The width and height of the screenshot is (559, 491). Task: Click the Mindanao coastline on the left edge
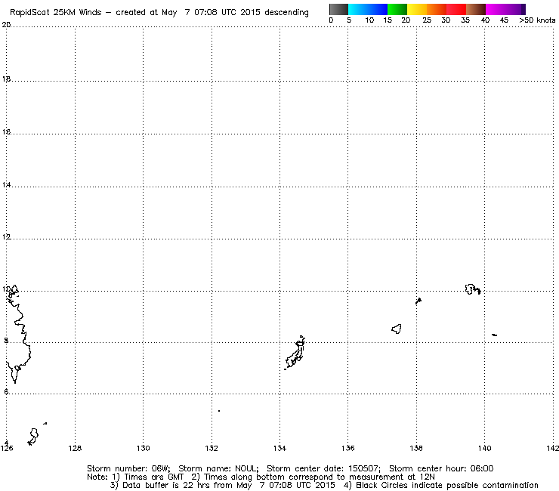18,334
